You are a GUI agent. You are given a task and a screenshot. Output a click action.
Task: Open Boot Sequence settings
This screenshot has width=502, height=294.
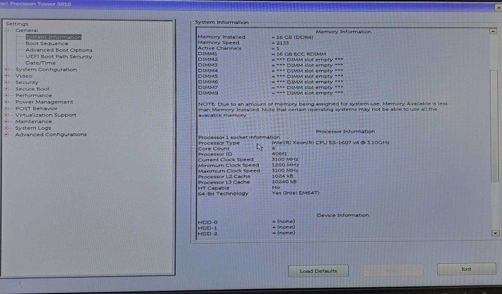tap(46, 43)
